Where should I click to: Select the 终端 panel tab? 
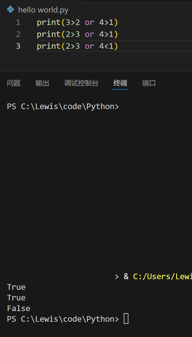[120, 83]
